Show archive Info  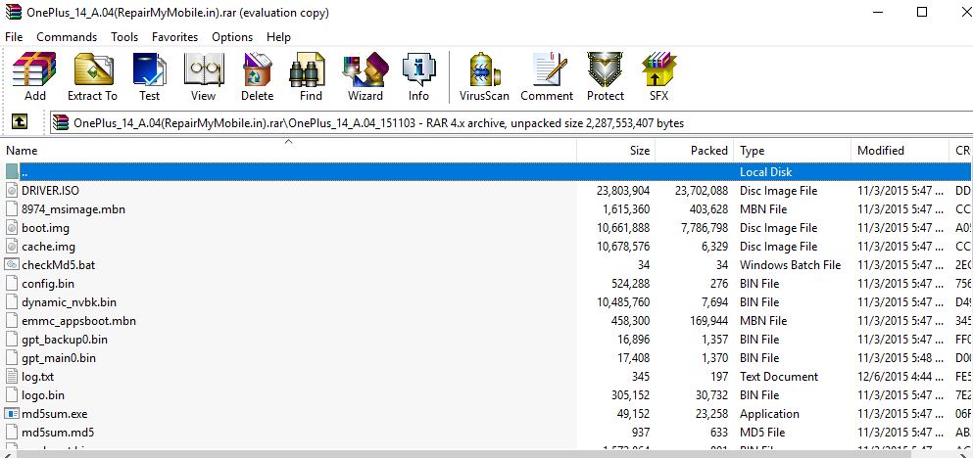tap(418, 77)
